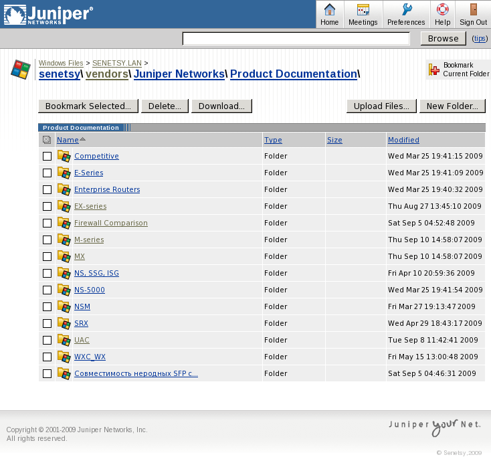Sort by Type column

(273, 140)
